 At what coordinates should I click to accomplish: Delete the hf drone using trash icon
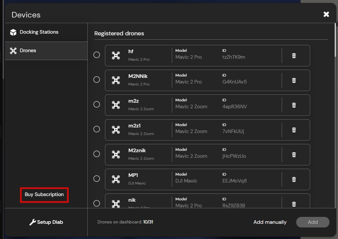[294, 56]
